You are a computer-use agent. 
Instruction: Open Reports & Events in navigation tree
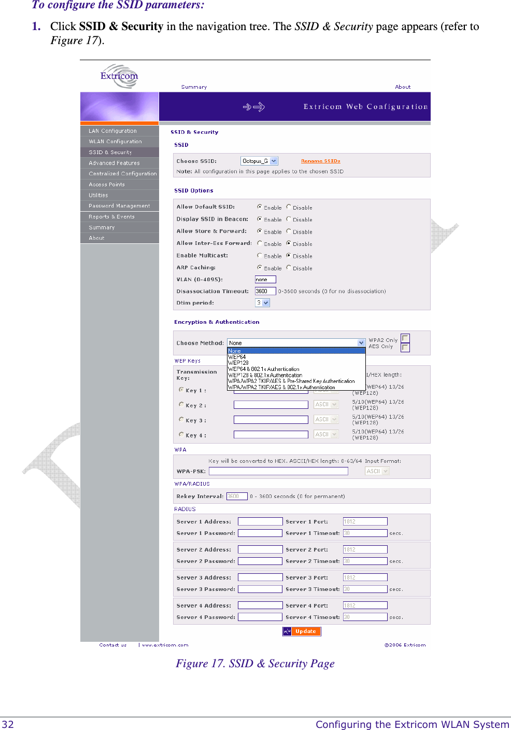coord(120,217)
